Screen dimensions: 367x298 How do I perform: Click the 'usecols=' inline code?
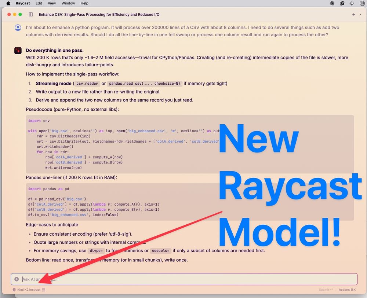point(161,251)
